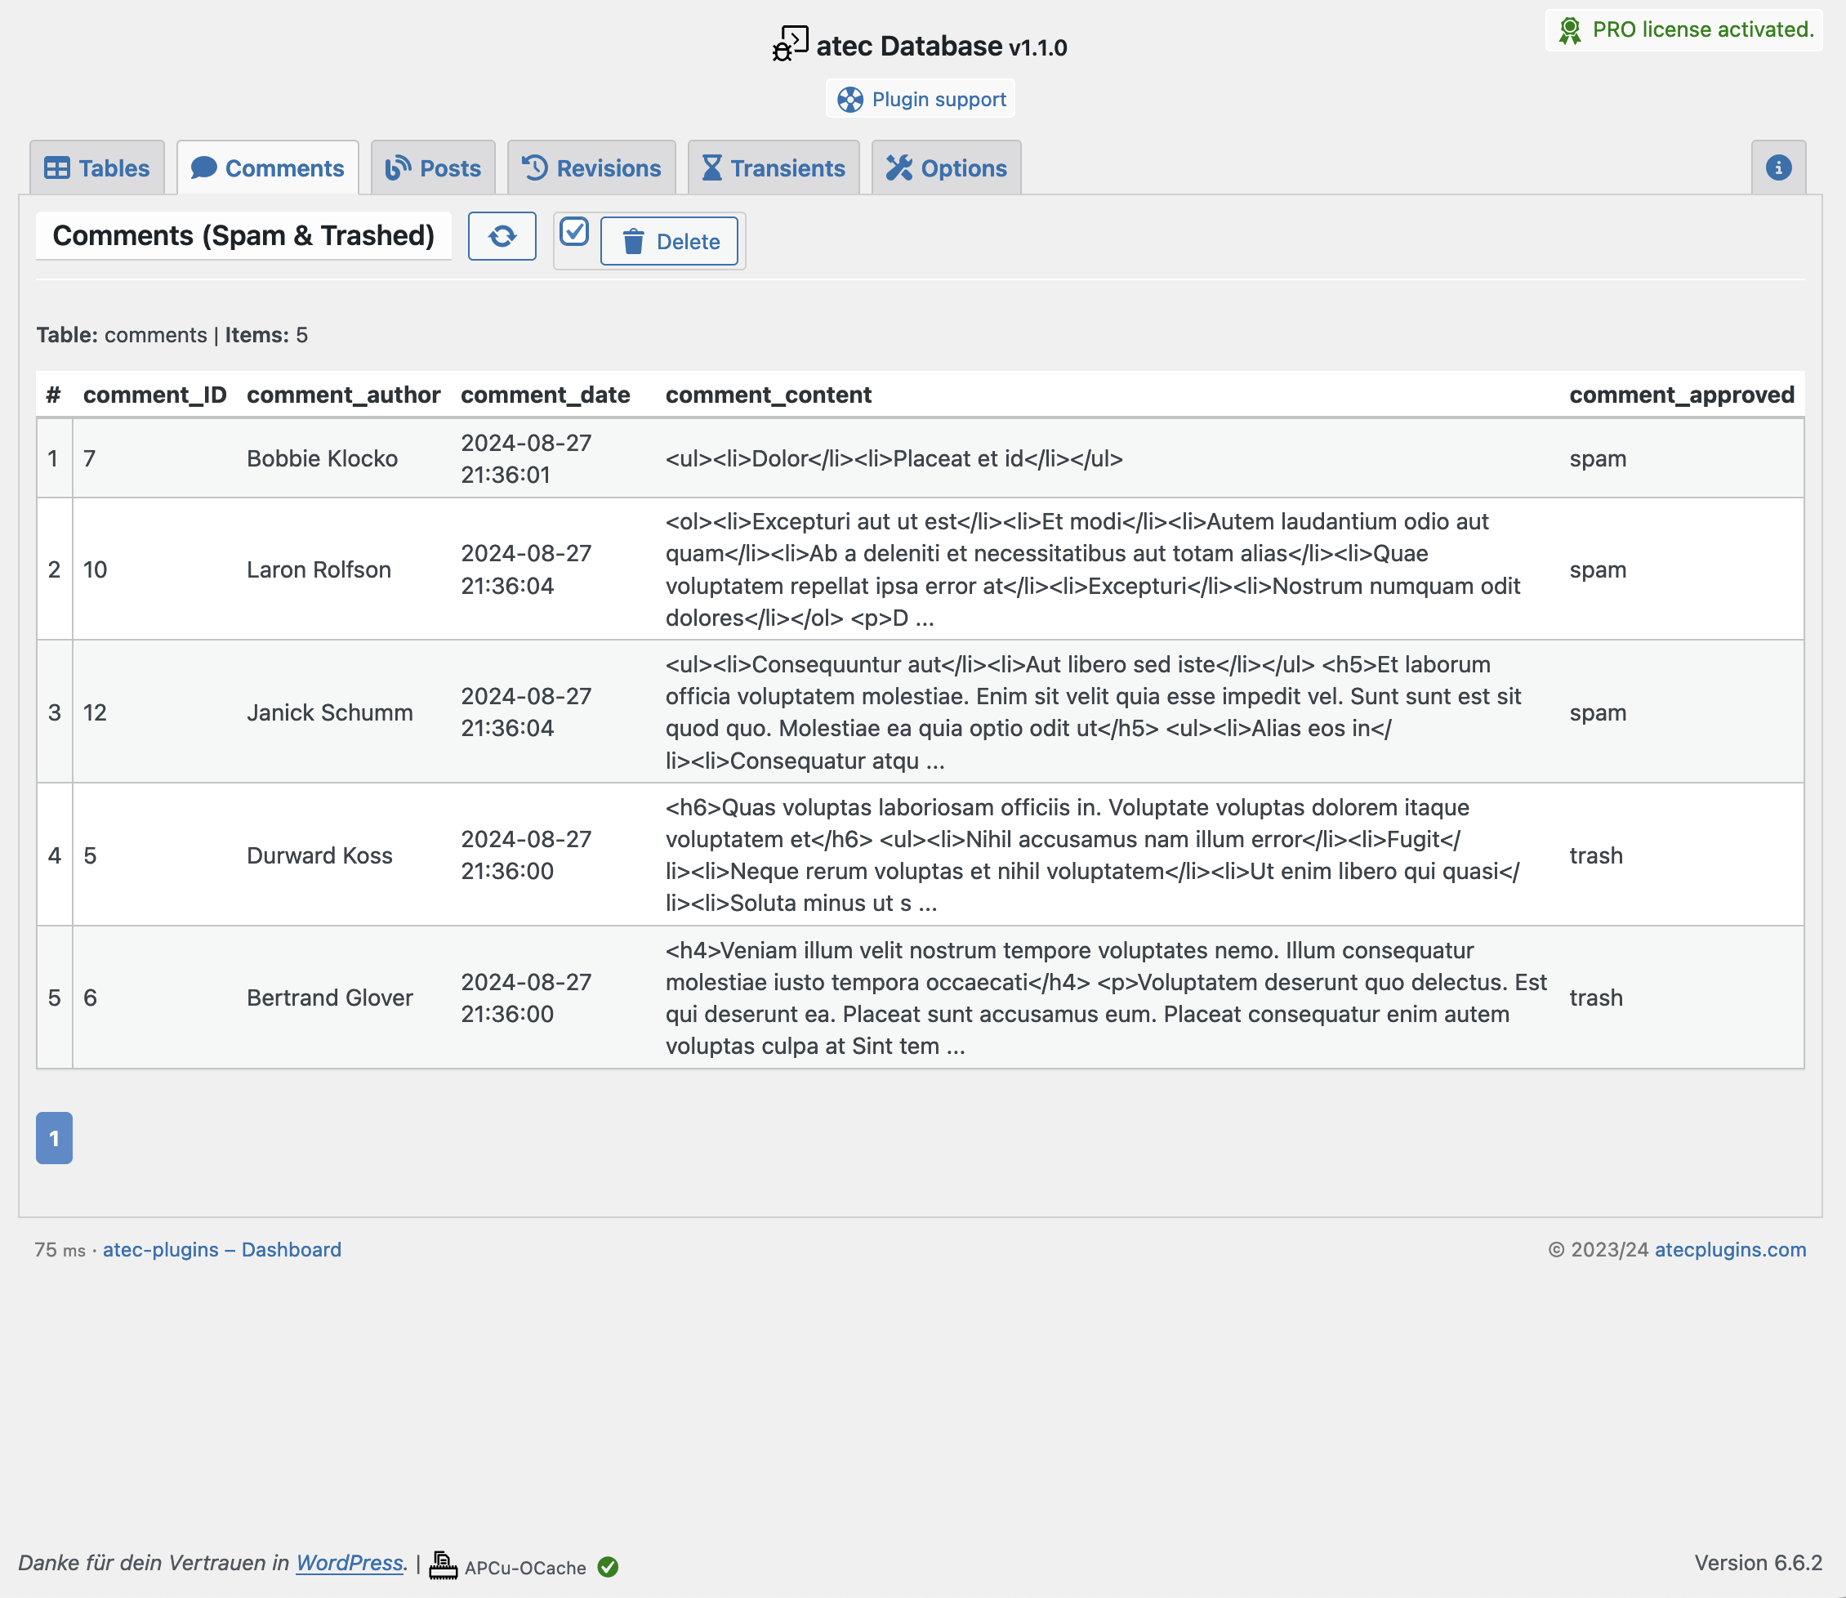Open the WordPress footer link
This screenshot has width=1846, height=1598.
coord(350,1563)
